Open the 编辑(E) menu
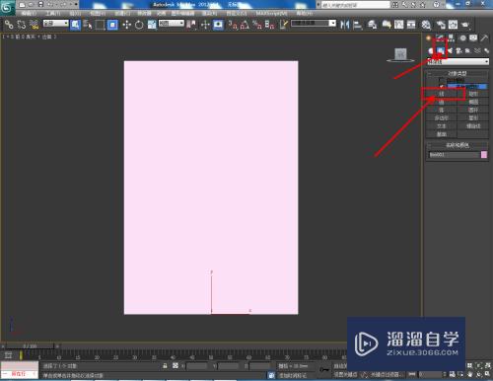This screenshot has width=493, height=381. pos(29,13)
